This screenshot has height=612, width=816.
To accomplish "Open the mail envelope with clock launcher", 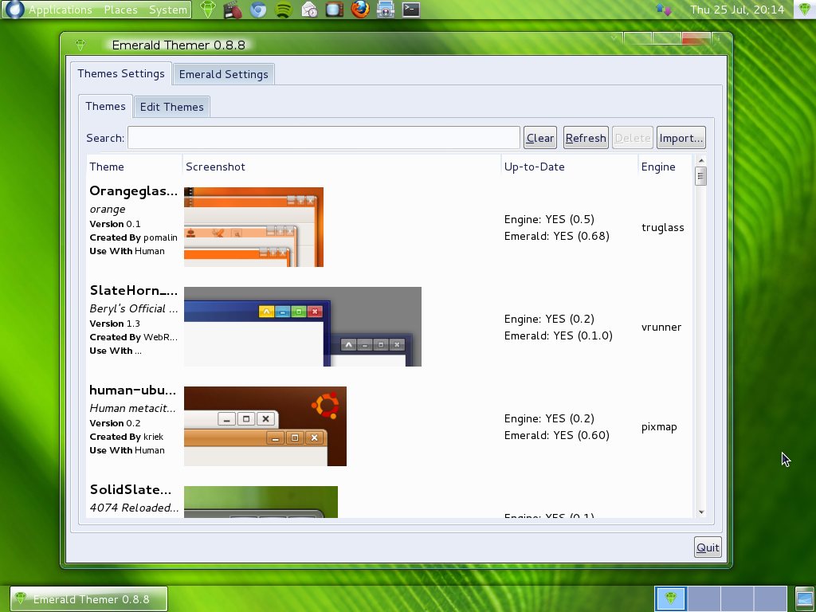I will click(309, 10).
